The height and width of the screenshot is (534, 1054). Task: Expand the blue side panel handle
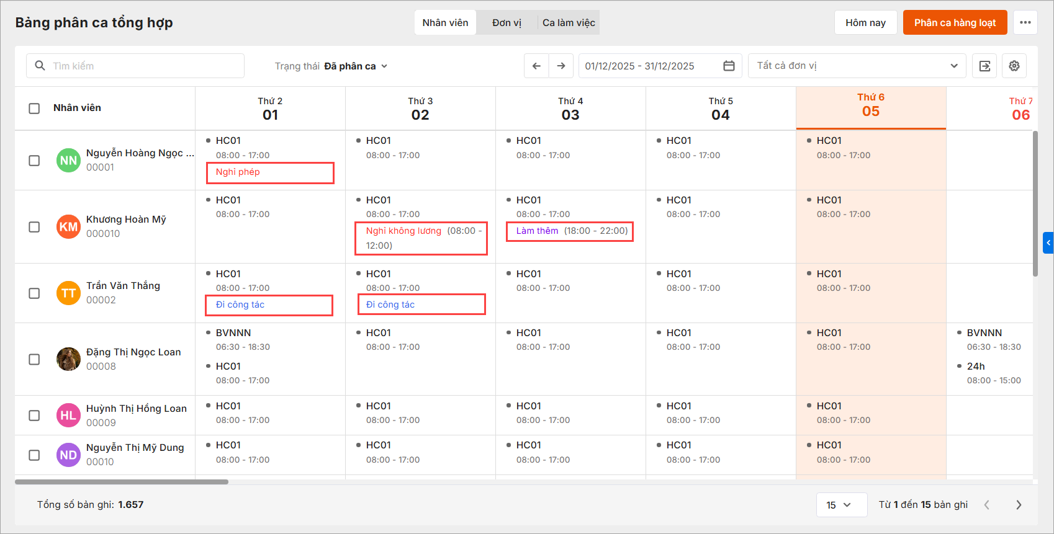(1048, 243)
